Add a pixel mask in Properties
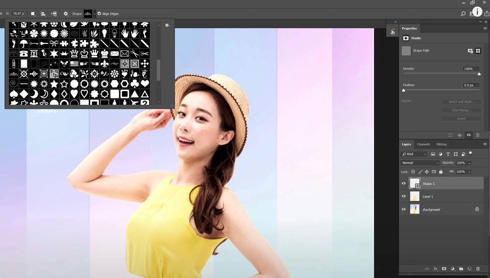The width and height of the screenshot is (490, 278). 470,51
